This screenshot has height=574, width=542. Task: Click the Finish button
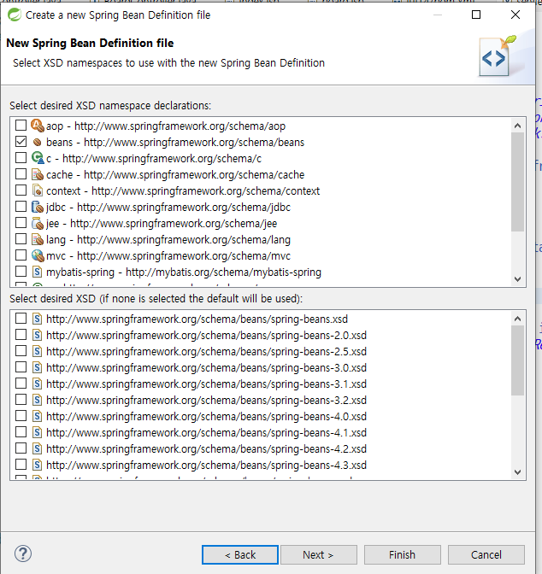pyautogui.click(x=403, y=554)
